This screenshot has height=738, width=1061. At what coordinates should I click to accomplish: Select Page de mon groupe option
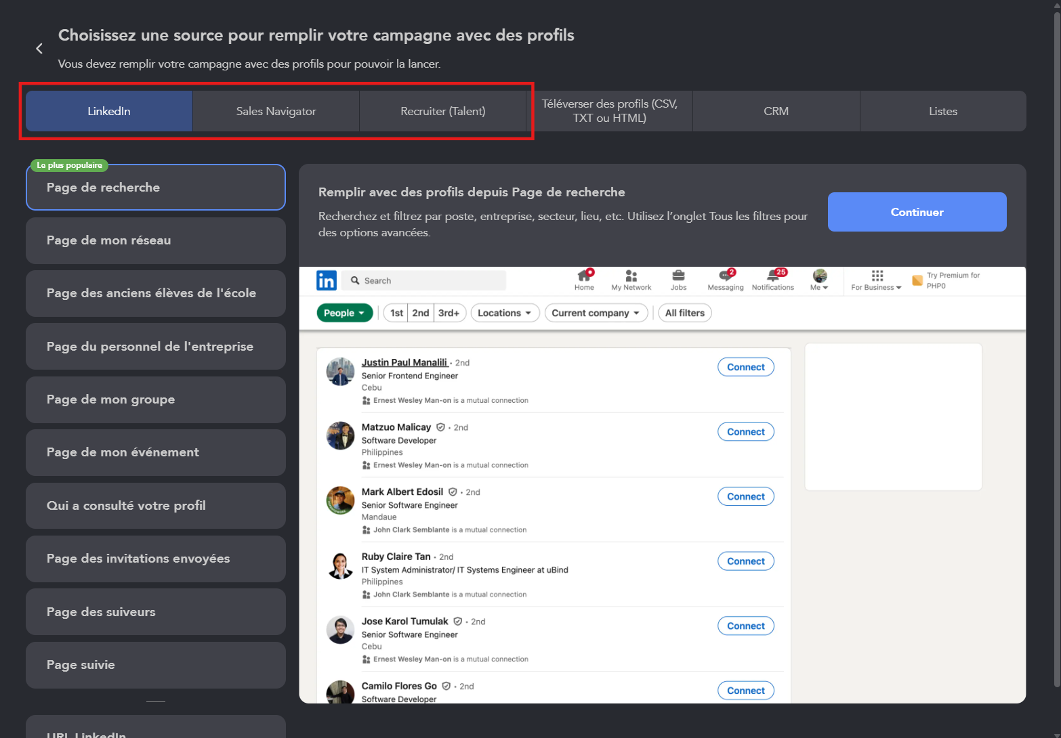(x=156, y=399)
